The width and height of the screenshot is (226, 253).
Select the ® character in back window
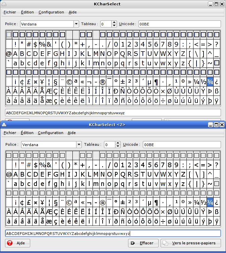pyautogui.click(x=103, y=82)
